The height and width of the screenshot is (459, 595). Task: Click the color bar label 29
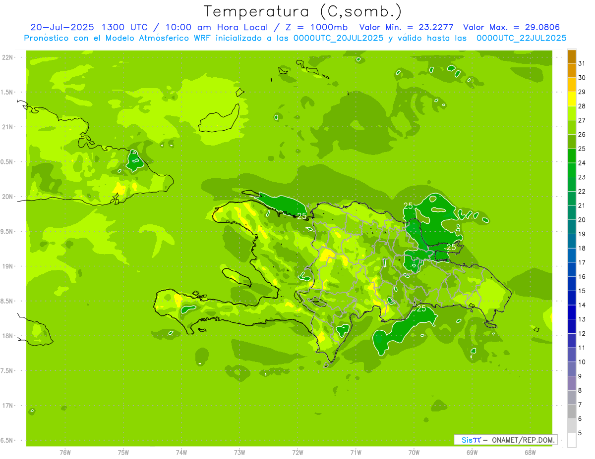point(582,92)
